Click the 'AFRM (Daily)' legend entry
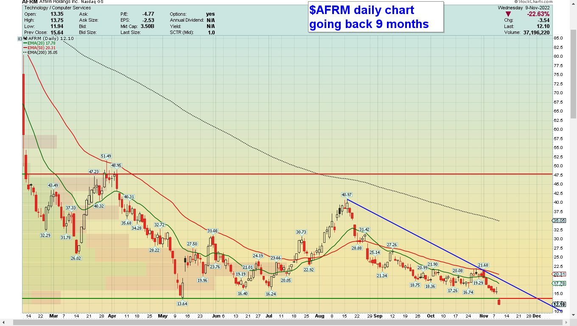 [x=48, y=39]
